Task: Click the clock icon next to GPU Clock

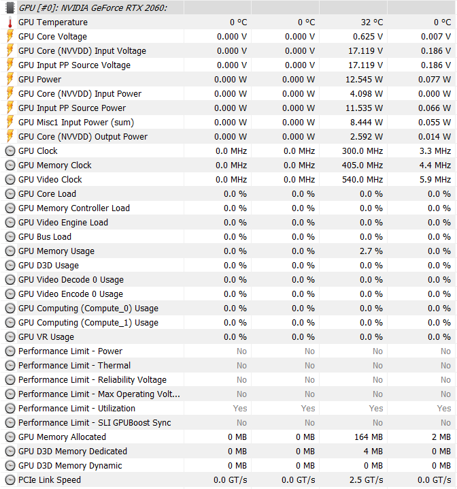Action: click(x=10, y=151)
